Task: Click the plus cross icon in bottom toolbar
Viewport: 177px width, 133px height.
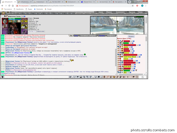Action: (124, 77)
